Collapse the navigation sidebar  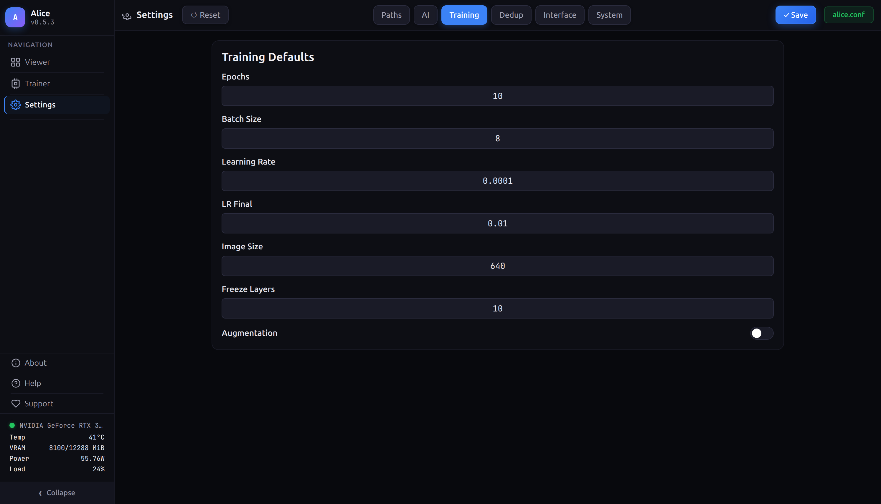pos(57,492)
